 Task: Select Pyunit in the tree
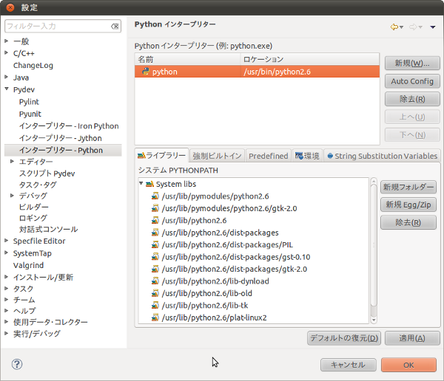30,114
